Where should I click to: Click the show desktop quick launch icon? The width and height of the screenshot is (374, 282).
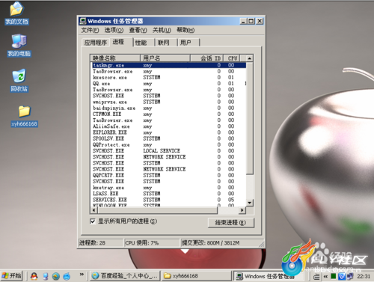point(45,276)
